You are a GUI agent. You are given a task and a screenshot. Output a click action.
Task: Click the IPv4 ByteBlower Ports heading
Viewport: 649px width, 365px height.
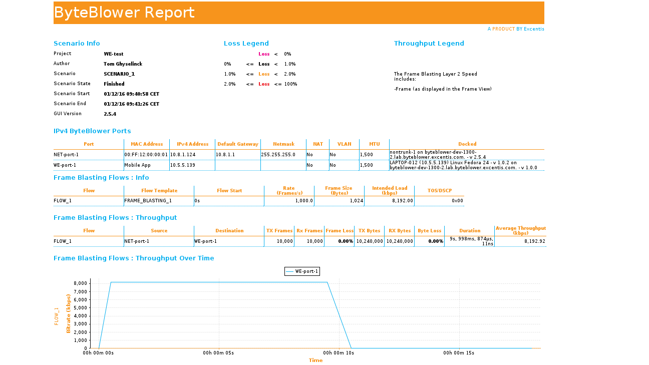[92, 131]
